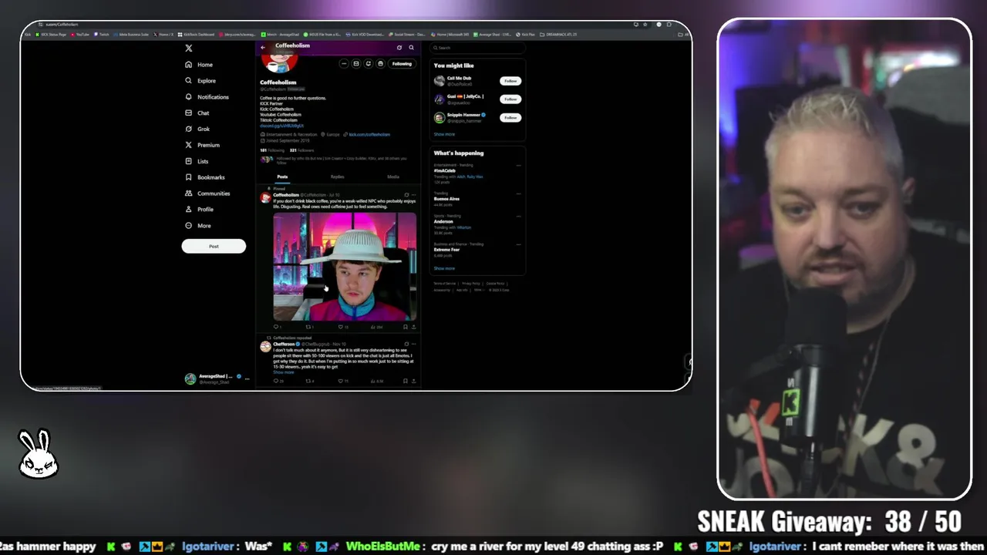Open Notifications in the X sidebar
Image resolution: width=987 pixels, height=555 pixels.
coord(207,97)
